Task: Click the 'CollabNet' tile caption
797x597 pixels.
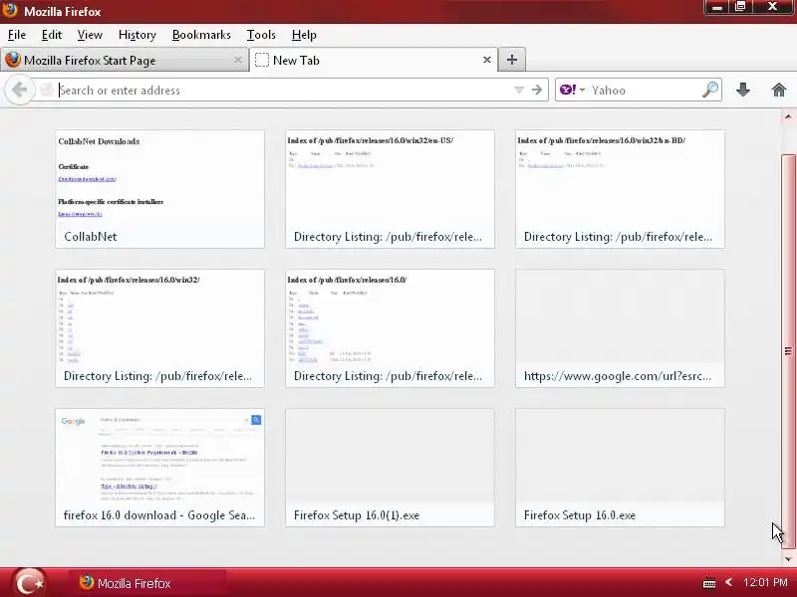Action: coord(91,237)
